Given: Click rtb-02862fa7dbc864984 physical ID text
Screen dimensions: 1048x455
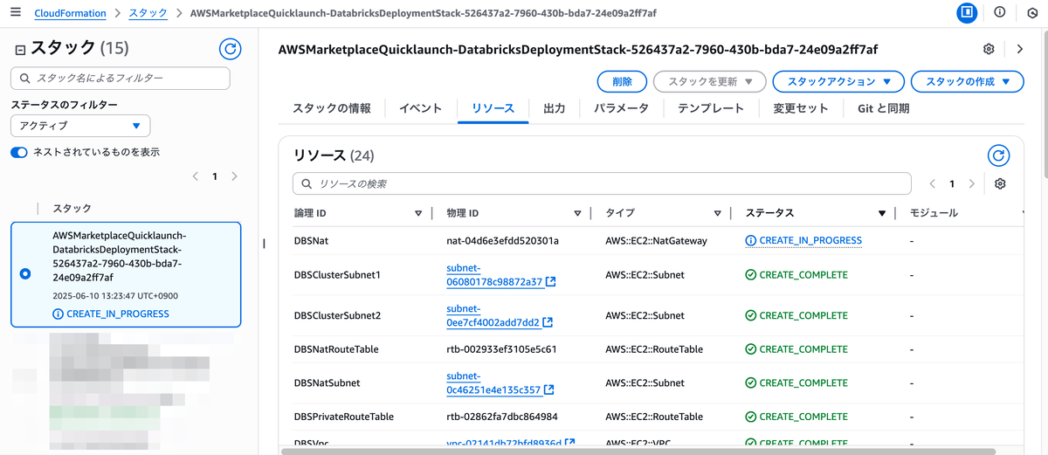Looking at the screenshot, I should 502,417.
